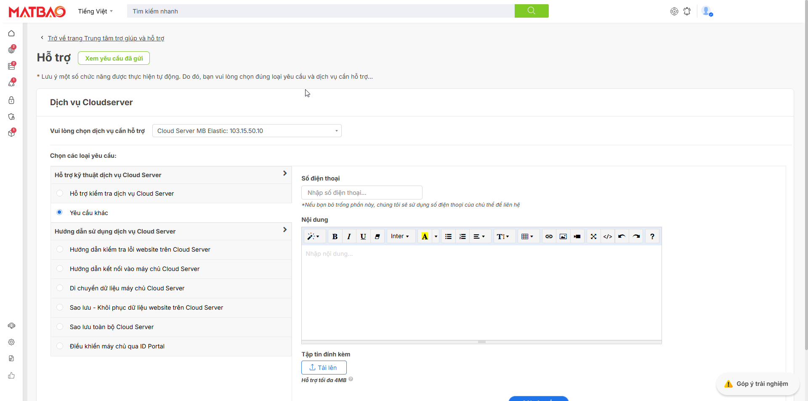
Task: Open the Inter font family dropdown
Action: pos(400,236)
